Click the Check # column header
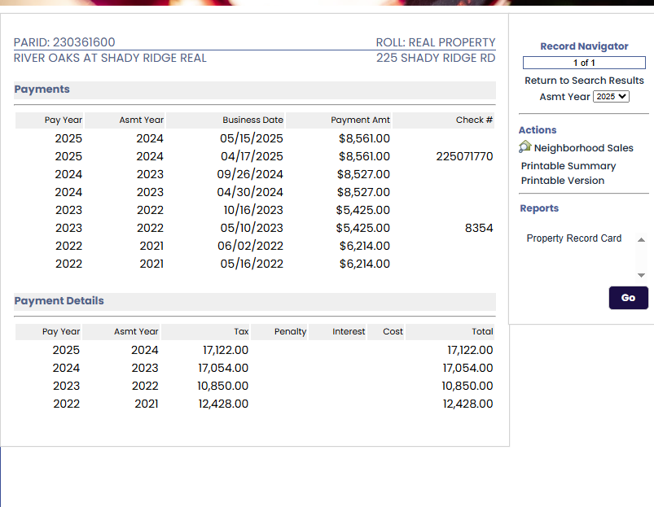This screenshot has width=654, height=507. click(474, 120)
